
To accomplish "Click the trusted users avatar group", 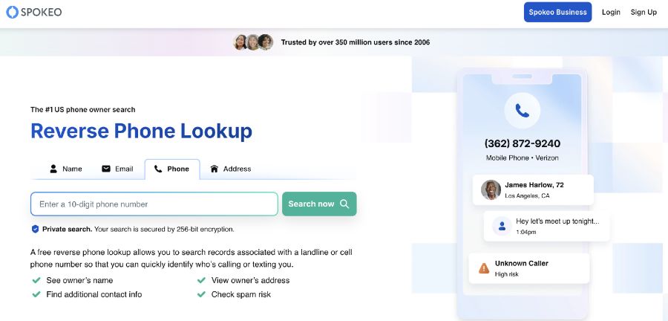I will coord(253,42).
